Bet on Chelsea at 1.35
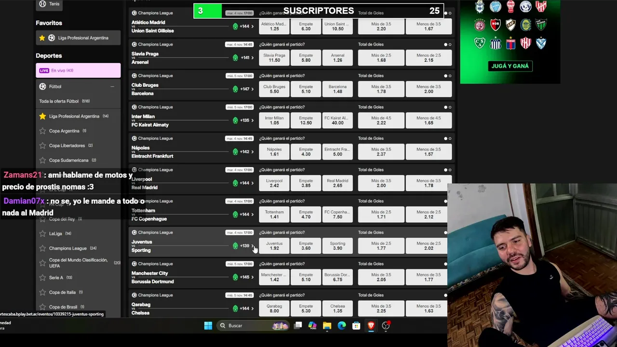Image resolution: width=617 pixels, height=347 pixels. tap(337, 308)
